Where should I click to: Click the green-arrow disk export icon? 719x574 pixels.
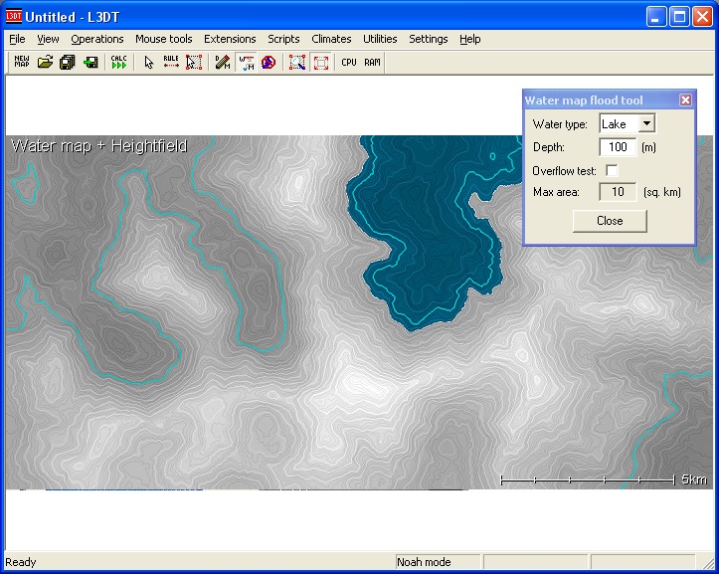(90, 62)
